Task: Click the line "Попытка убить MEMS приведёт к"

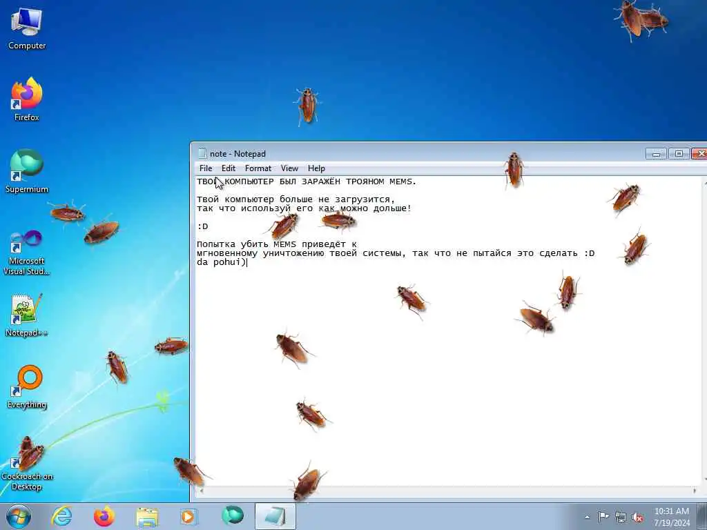Action: coord(277,244)
